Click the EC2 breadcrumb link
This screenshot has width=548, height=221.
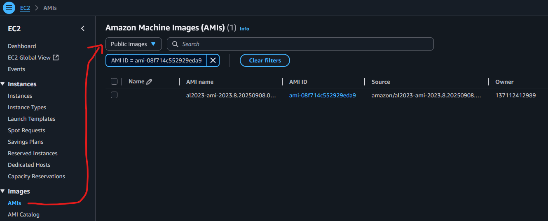(x=25, y=8)
